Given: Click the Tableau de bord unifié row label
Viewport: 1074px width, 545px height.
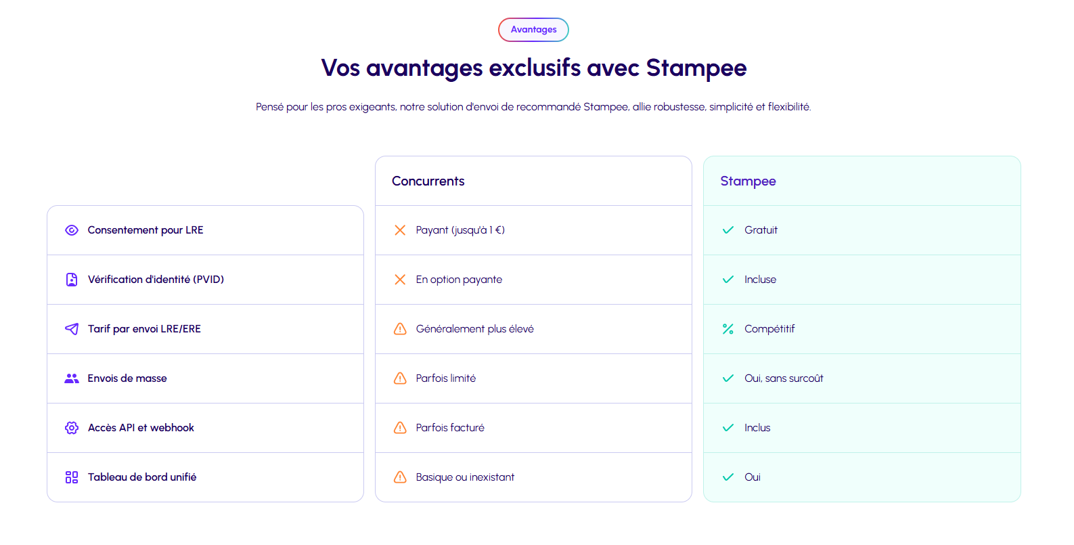Looking at the screenshot, I should 142,477.
